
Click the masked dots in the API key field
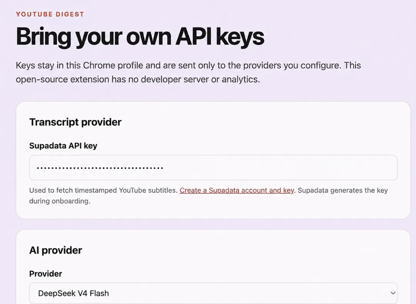point(100,168)
